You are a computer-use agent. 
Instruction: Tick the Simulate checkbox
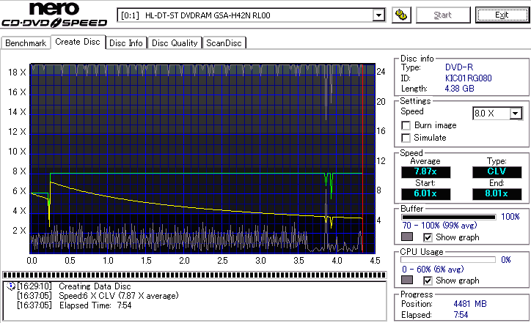[406, 138]
